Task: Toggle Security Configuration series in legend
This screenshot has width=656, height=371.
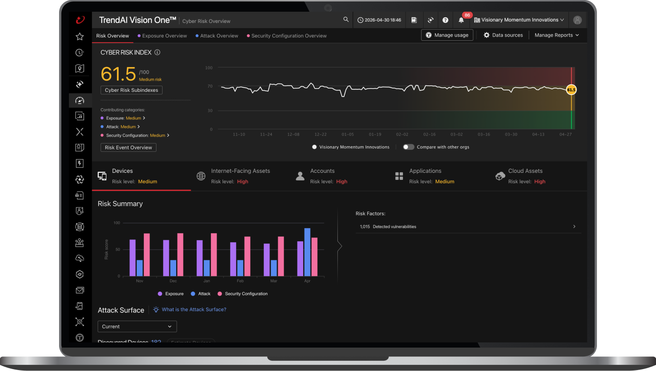Action: coord(243,294)
